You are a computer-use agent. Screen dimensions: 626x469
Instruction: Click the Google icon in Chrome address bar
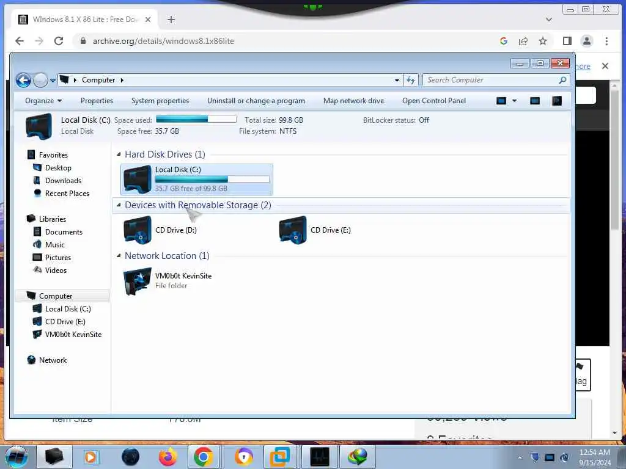504,41
